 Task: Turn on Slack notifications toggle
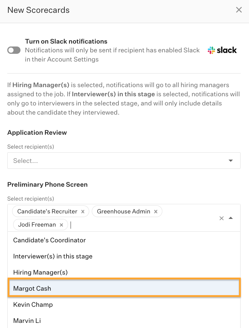click(14, 50)
